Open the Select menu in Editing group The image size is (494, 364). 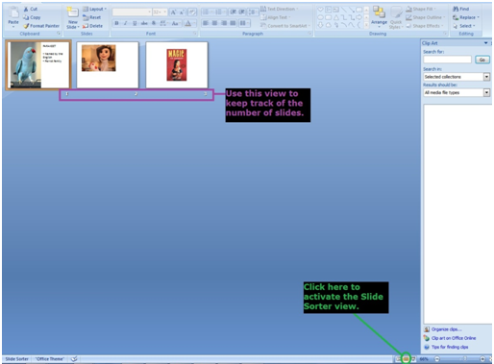click(464, 26)
